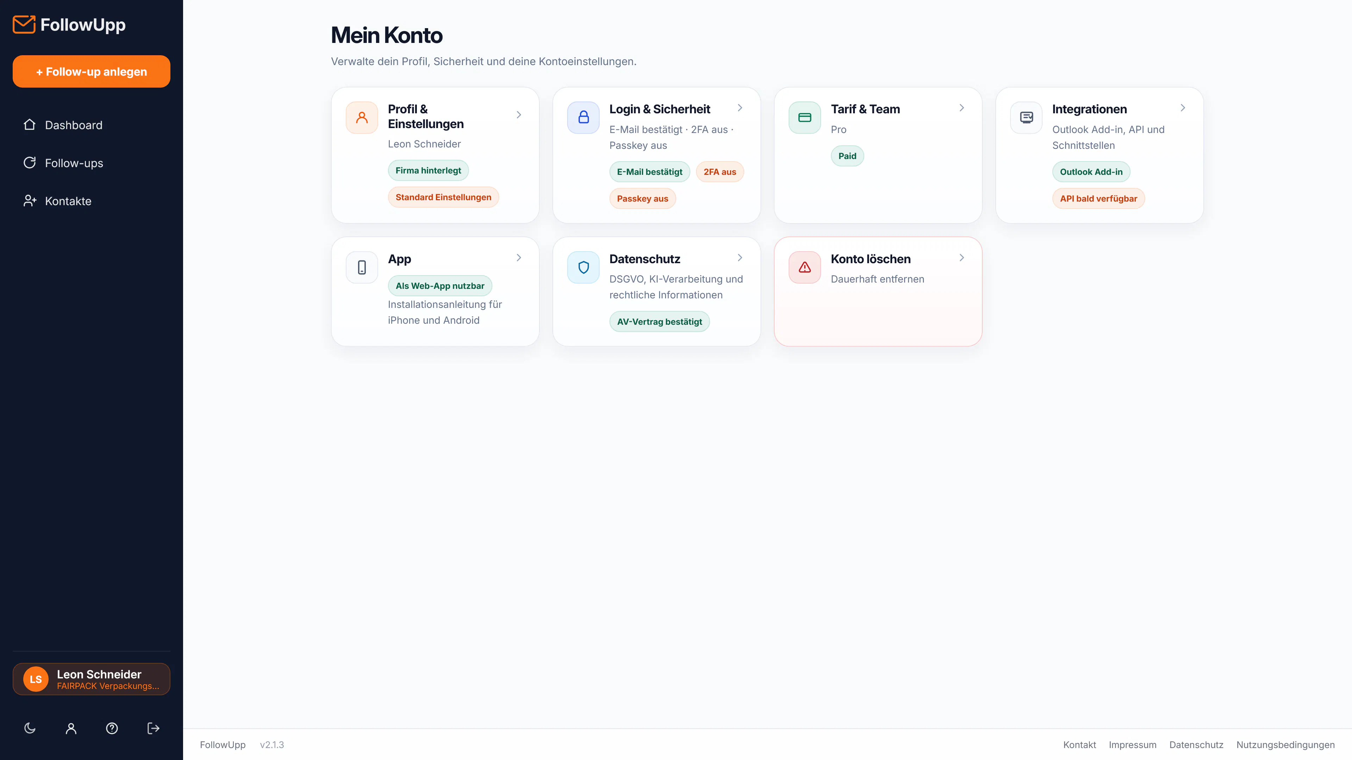Viewport: 1352px width, 760px height.
Task: Click the credit card icon on Tarif & Team
Action: tap(805, 118)
